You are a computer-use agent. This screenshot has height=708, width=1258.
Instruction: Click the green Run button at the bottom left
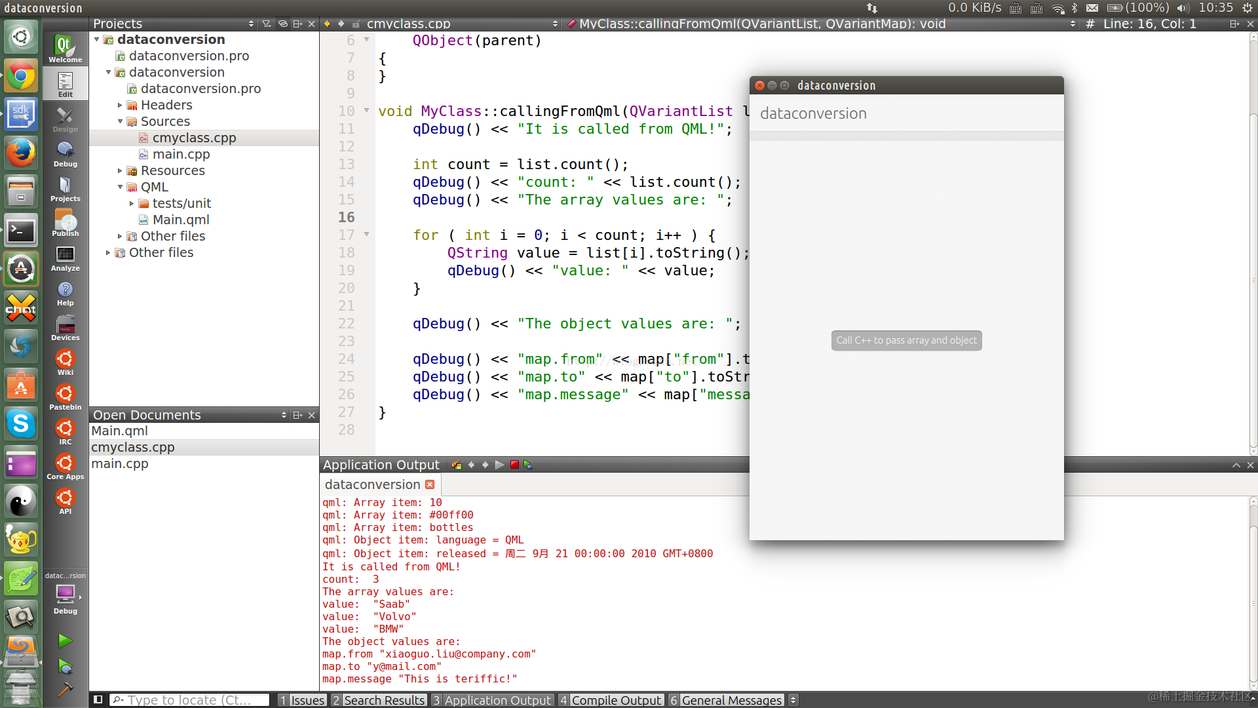[x=65, y=640]
